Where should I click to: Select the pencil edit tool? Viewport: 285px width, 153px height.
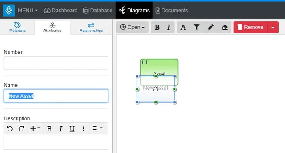point(211,27)
